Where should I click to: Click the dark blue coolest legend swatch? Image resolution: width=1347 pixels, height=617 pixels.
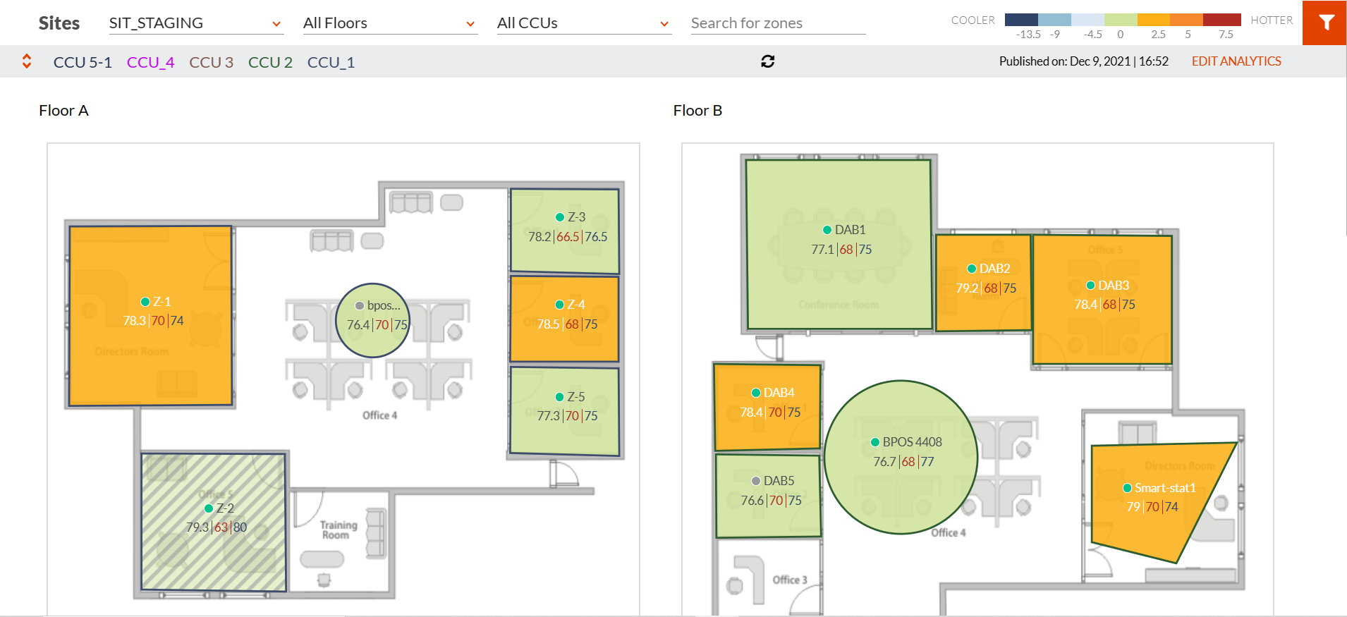coord(1021,20)
